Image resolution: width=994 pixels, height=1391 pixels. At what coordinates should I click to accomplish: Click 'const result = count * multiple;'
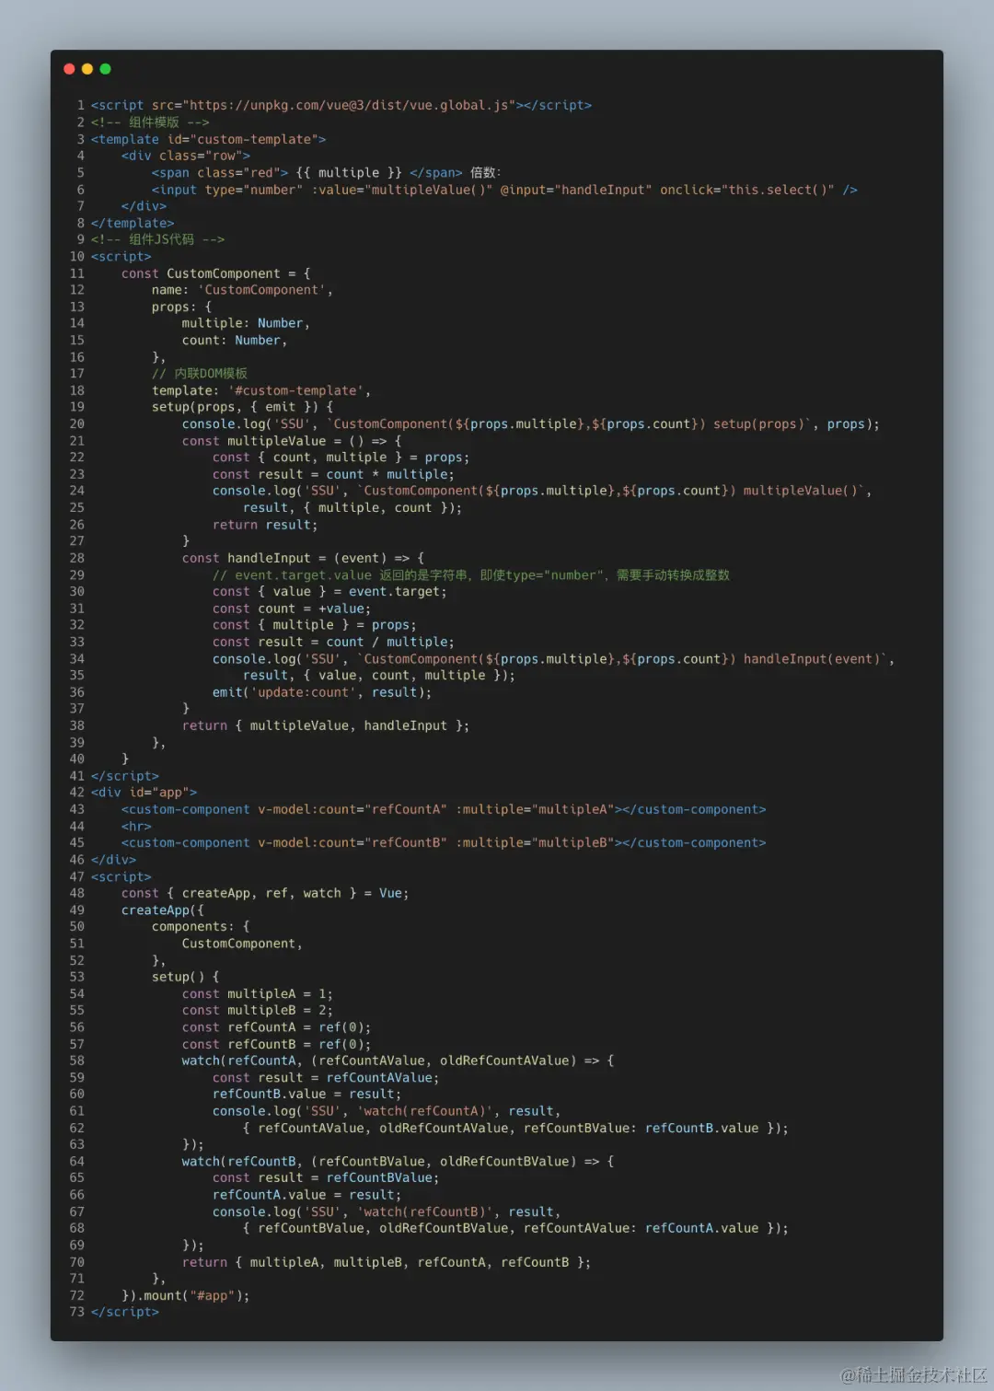333,475
